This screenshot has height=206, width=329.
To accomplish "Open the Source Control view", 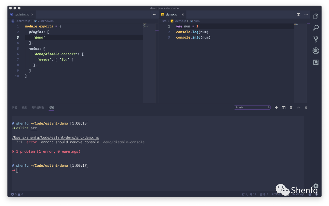I will [316, 39].
